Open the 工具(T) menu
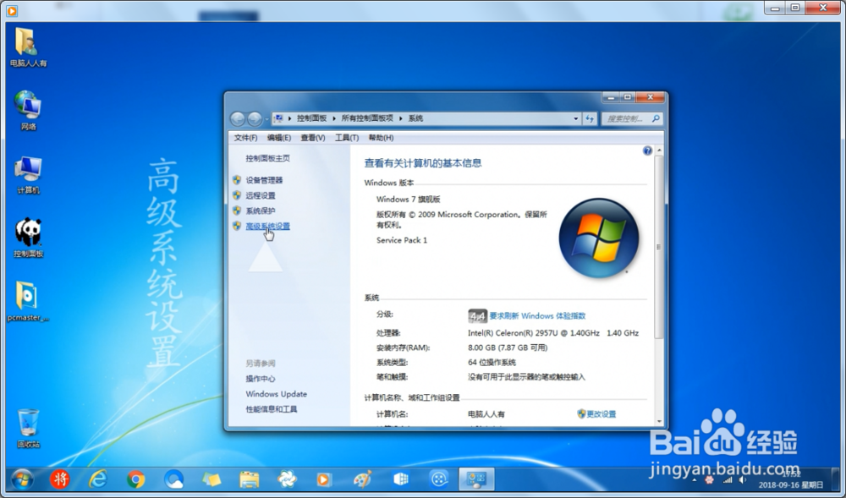Viewport: 846px width, 498px height. (x=347, y=138)
